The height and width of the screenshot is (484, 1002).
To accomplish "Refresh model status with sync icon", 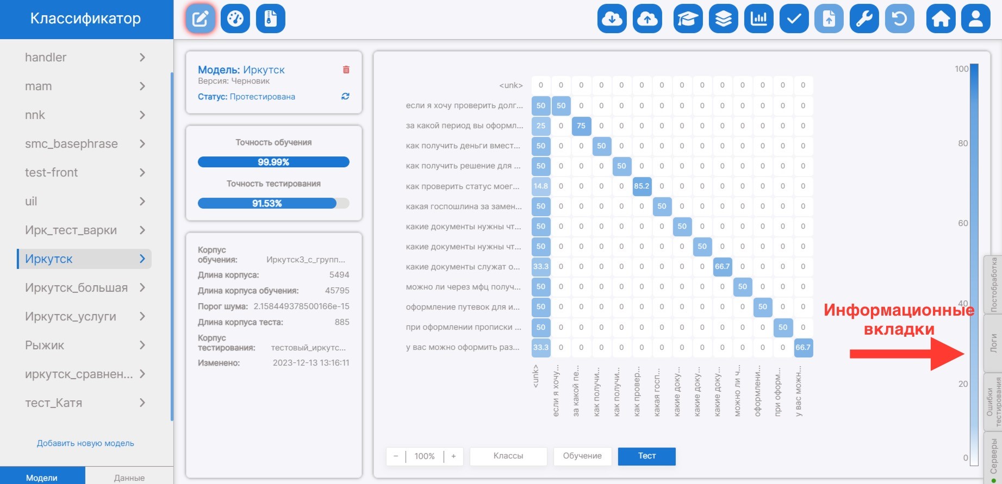I will click(345, 96).
